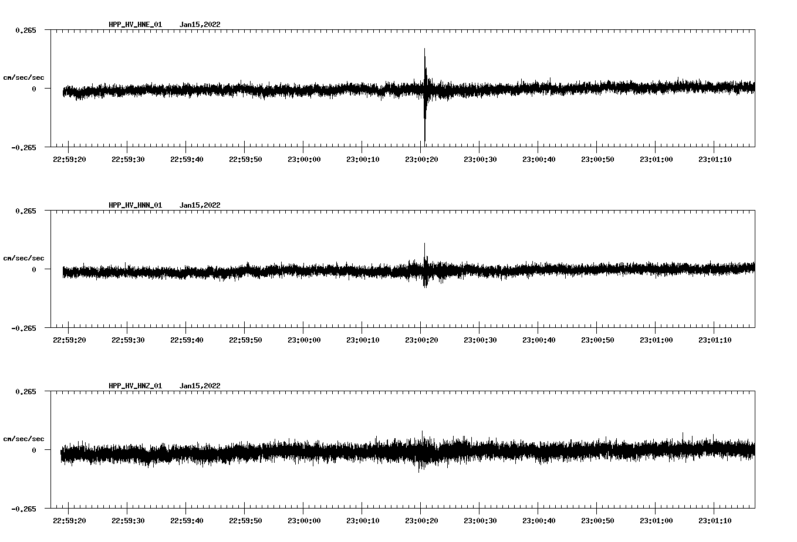Click the -0.265 lower limit on HNN axis
The image size is (797, 542).
(23, 328)
